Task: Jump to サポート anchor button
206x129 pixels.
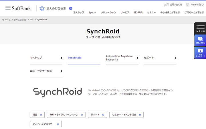Action: pos(97,115)
